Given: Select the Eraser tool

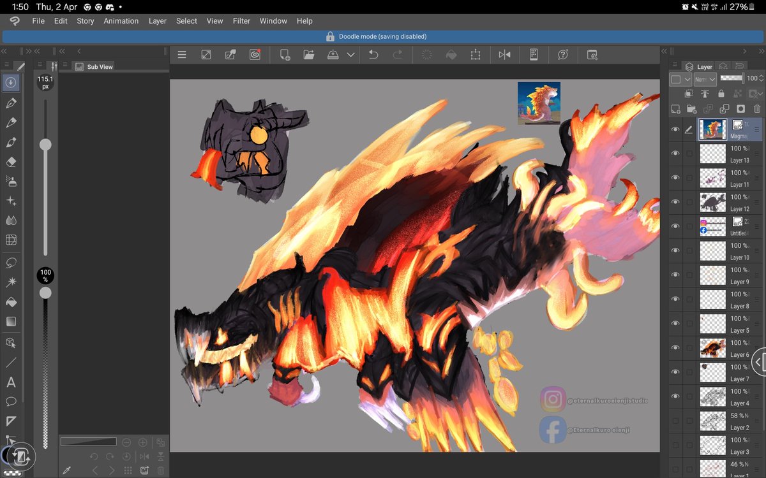Looking at the screenshot, I should 11,162.
